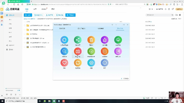
Task: Click the blue 上传 upload button
Action: pos(28,15)
